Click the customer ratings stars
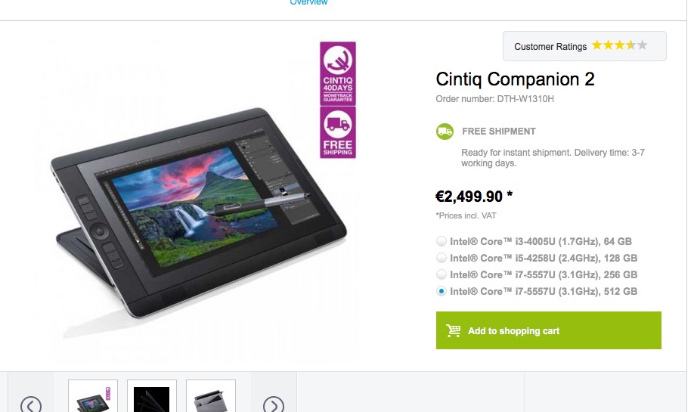Image resolution: width=694 pixels, height=412 pixels. click(x=620, y=45)
